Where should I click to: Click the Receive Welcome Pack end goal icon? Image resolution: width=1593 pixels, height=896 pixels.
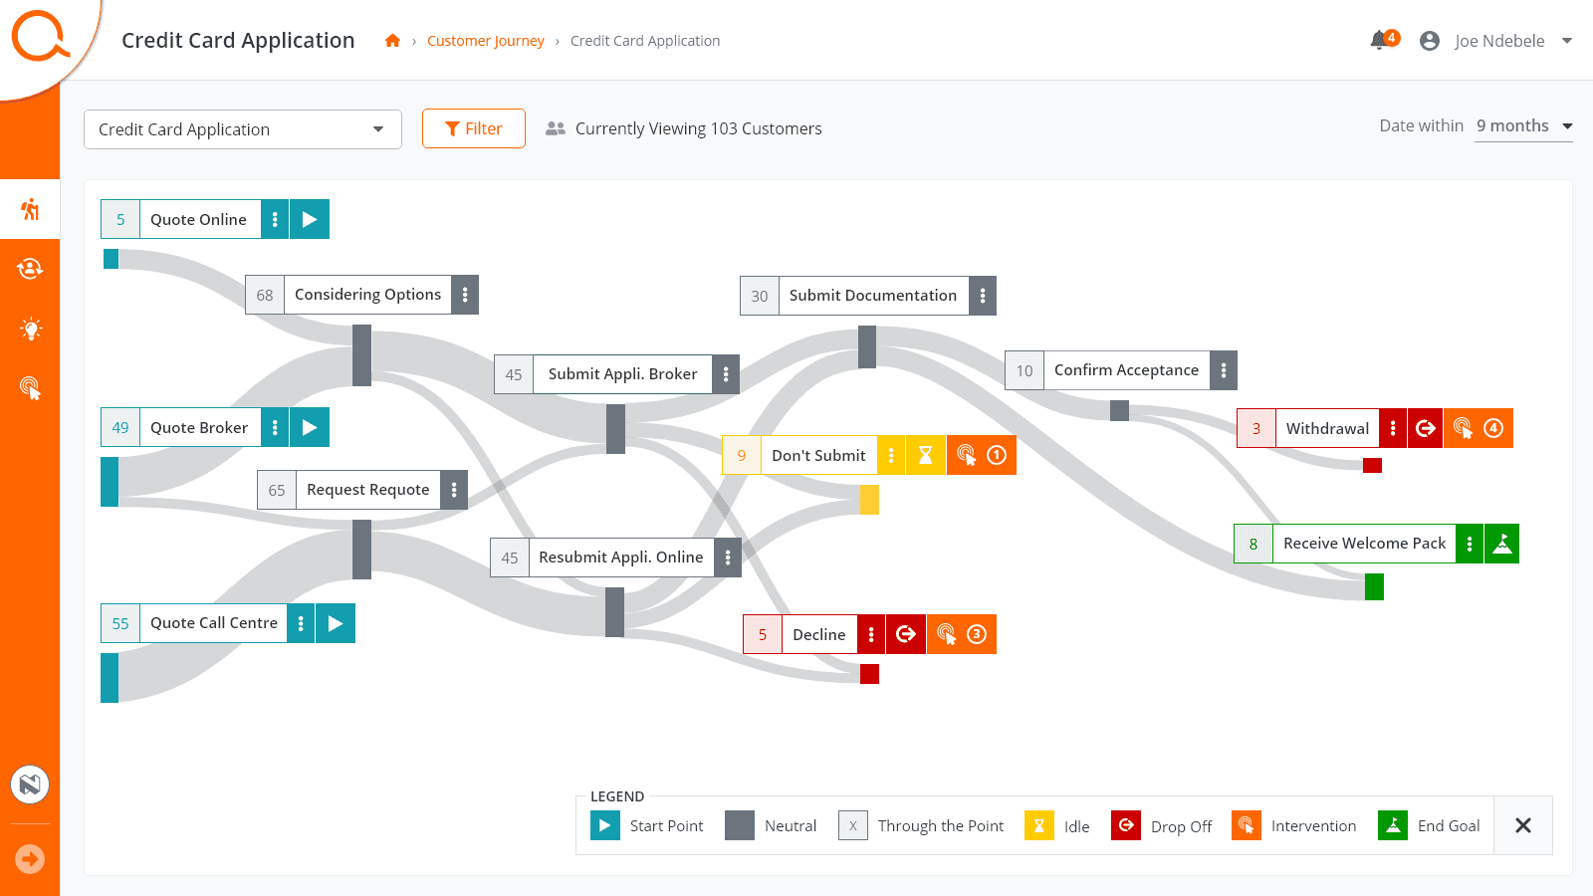(x=1501, y=544)
